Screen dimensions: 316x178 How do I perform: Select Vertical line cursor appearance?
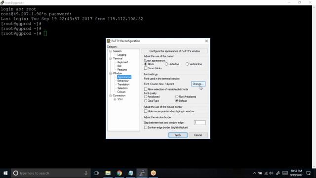click(x=187, y=64)
